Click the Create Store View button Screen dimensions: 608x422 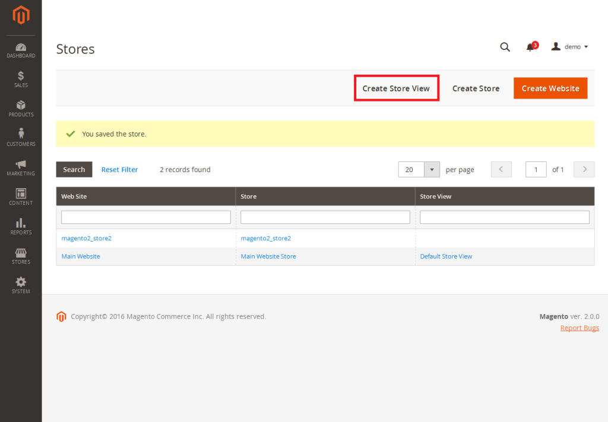[x=396, y=88]
